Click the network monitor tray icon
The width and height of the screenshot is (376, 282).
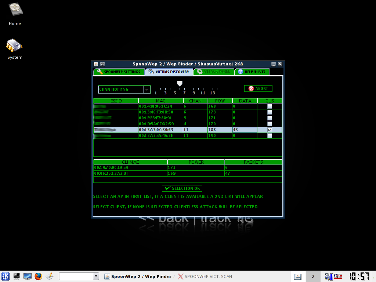329,277
